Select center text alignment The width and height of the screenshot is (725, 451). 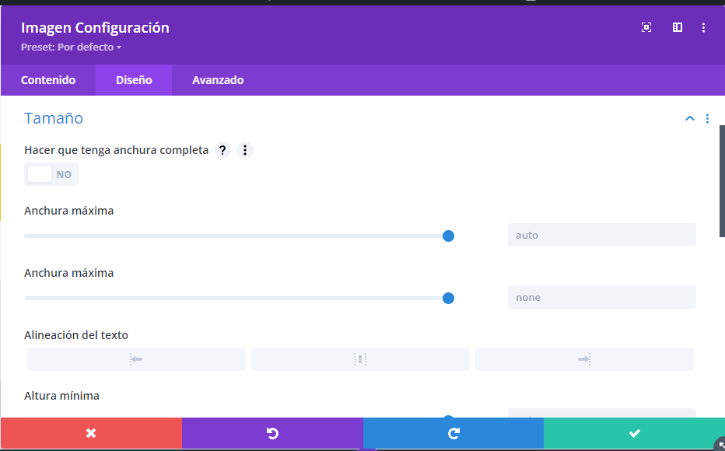point(360,359)
